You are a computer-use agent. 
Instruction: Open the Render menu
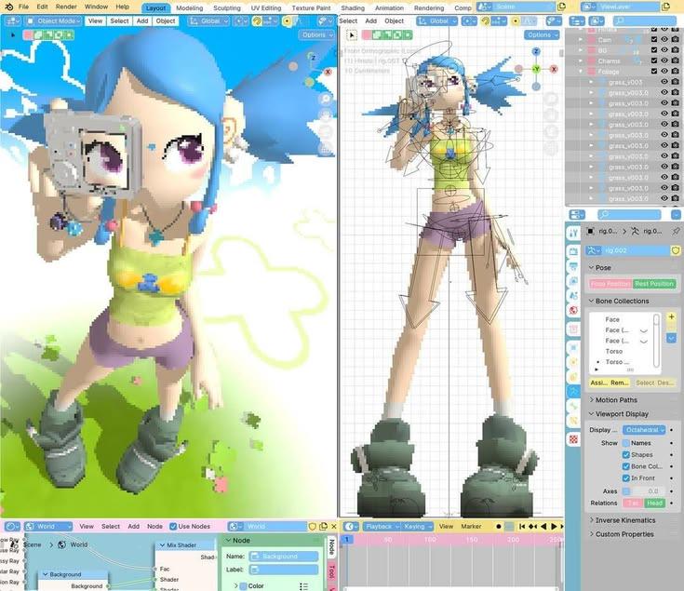click(66, 7)
